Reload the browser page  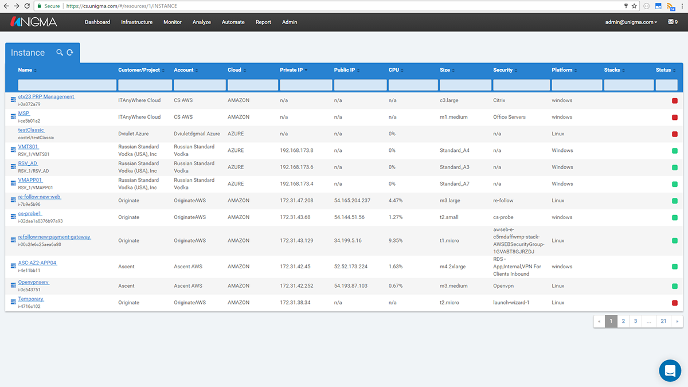pos(26,6)
